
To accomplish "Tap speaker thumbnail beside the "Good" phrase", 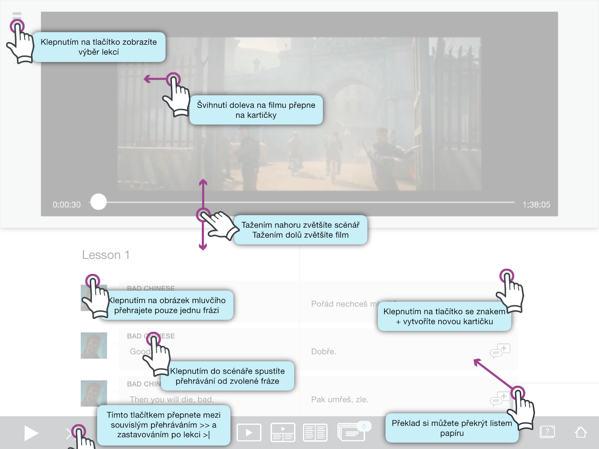I will [93, 346].
